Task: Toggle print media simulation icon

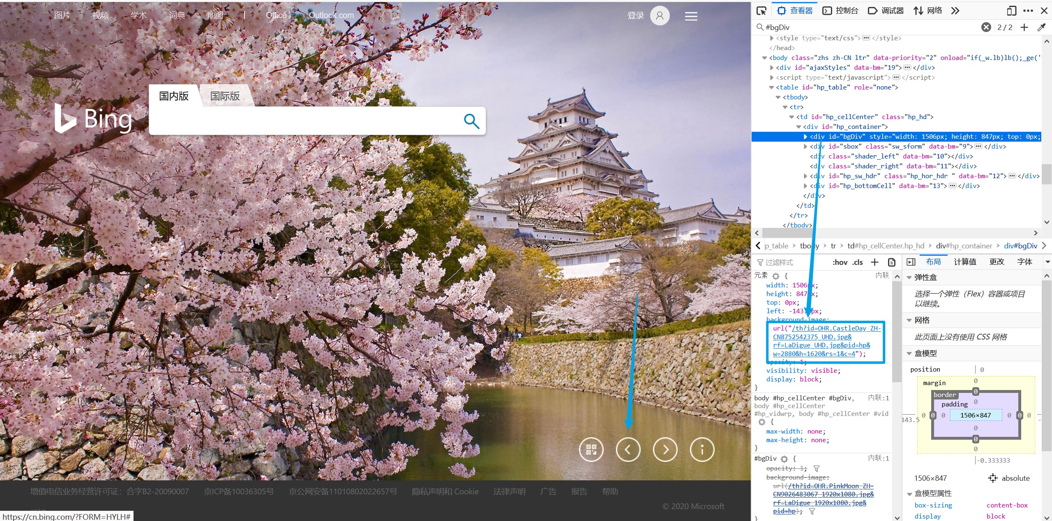Action: (x=891, y=262)
